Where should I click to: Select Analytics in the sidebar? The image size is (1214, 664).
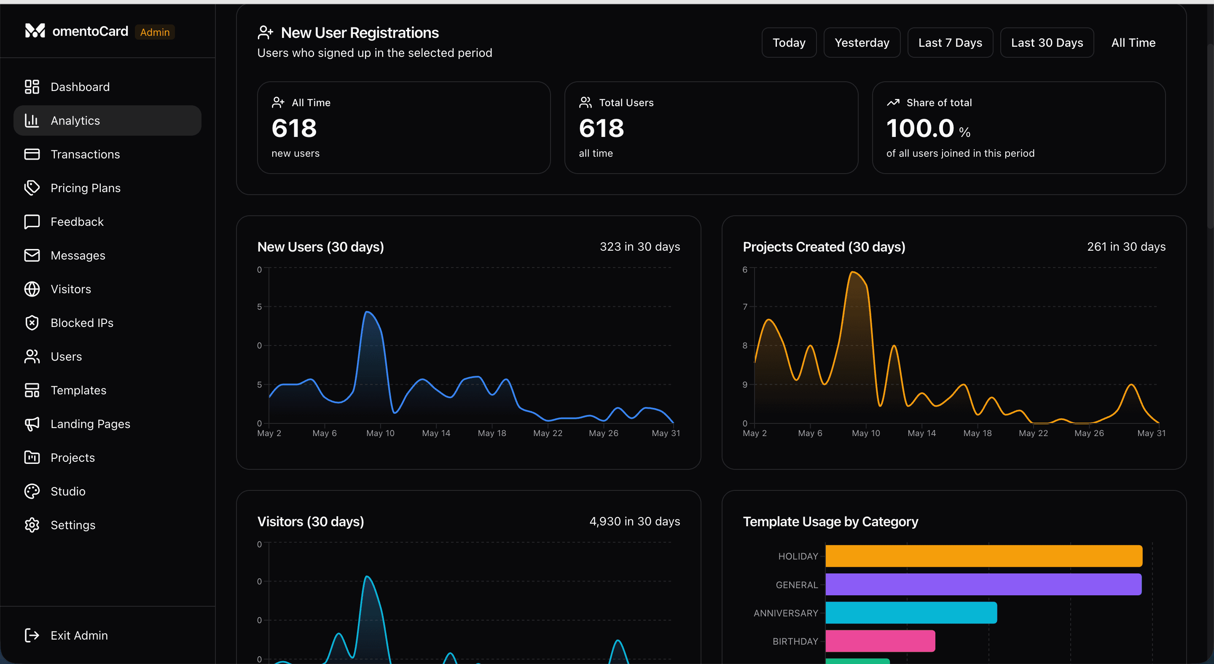click(107, 120)
